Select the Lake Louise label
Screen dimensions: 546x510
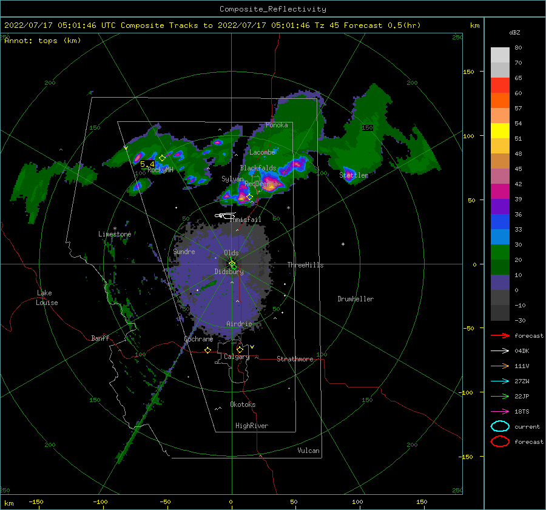click(47, 298)
